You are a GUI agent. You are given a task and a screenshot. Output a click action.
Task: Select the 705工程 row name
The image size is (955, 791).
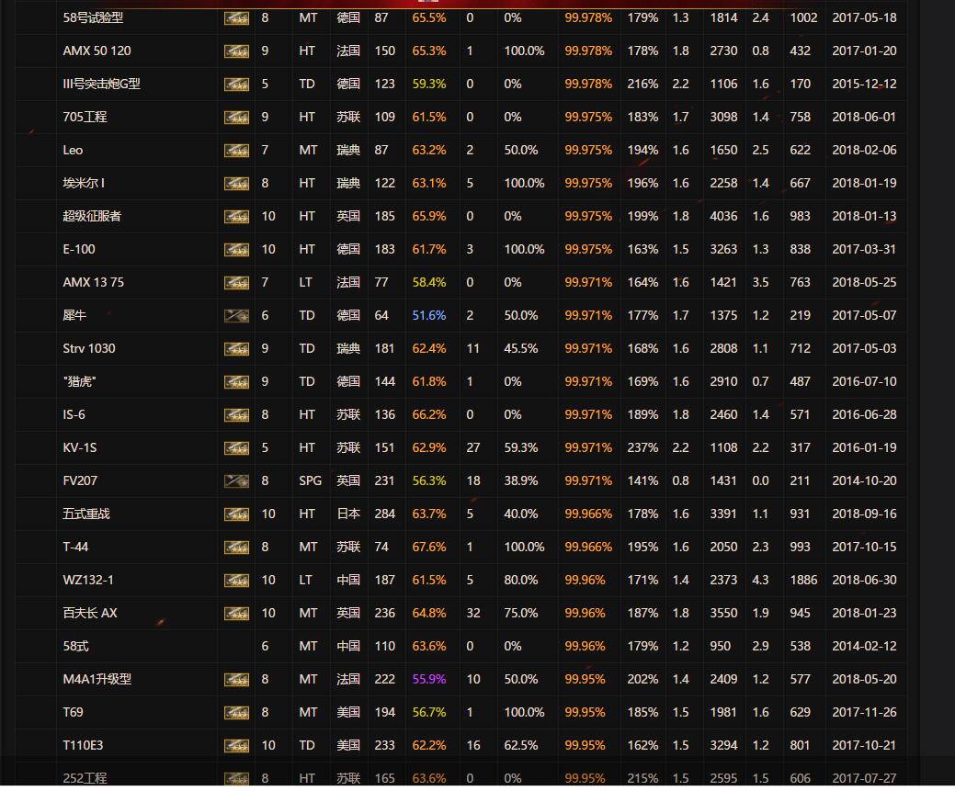pyautogui.click(x=85, y=117)
